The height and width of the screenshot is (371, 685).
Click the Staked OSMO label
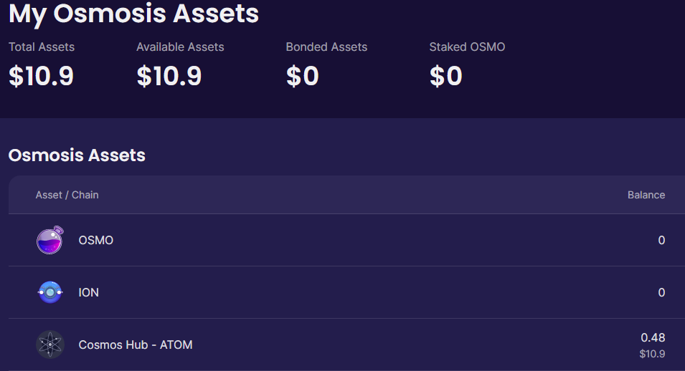[x=467, y=47]
